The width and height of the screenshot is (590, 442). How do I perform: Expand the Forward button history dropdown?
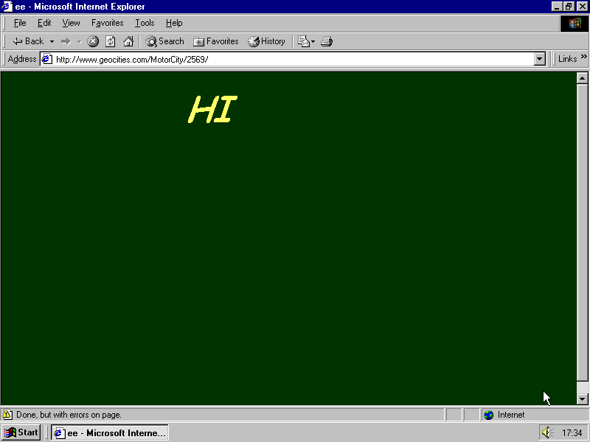click(x=79, y=41)
